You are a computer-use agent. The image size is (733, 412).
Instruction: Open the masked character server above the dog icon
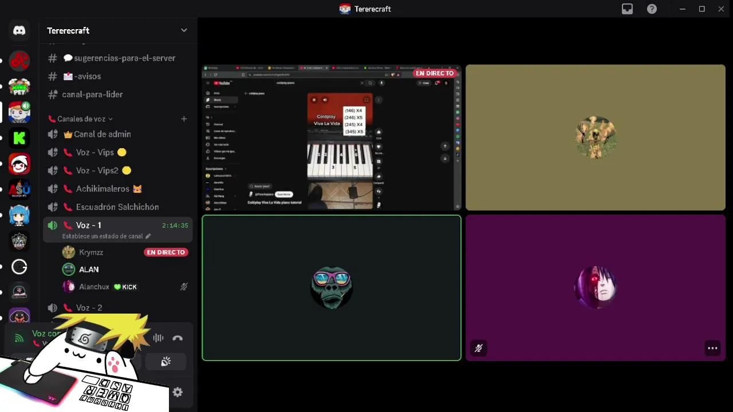(19, 292)
